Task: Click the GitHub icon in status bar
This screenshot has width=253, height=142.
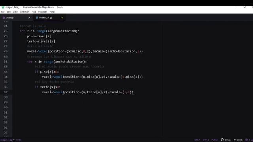Action: [226, 140]
